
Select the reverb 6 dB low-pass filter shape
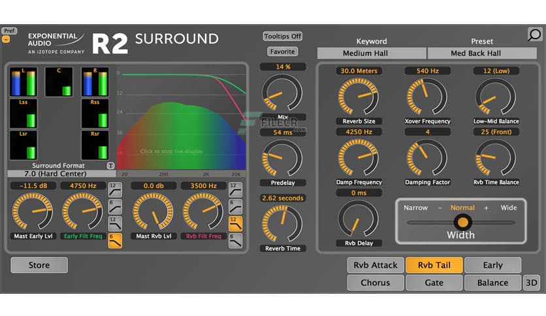click(x=235, y=240)
